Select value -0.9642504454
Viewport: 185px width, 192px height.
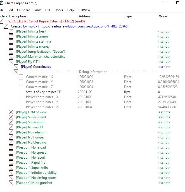coord(169,77)
